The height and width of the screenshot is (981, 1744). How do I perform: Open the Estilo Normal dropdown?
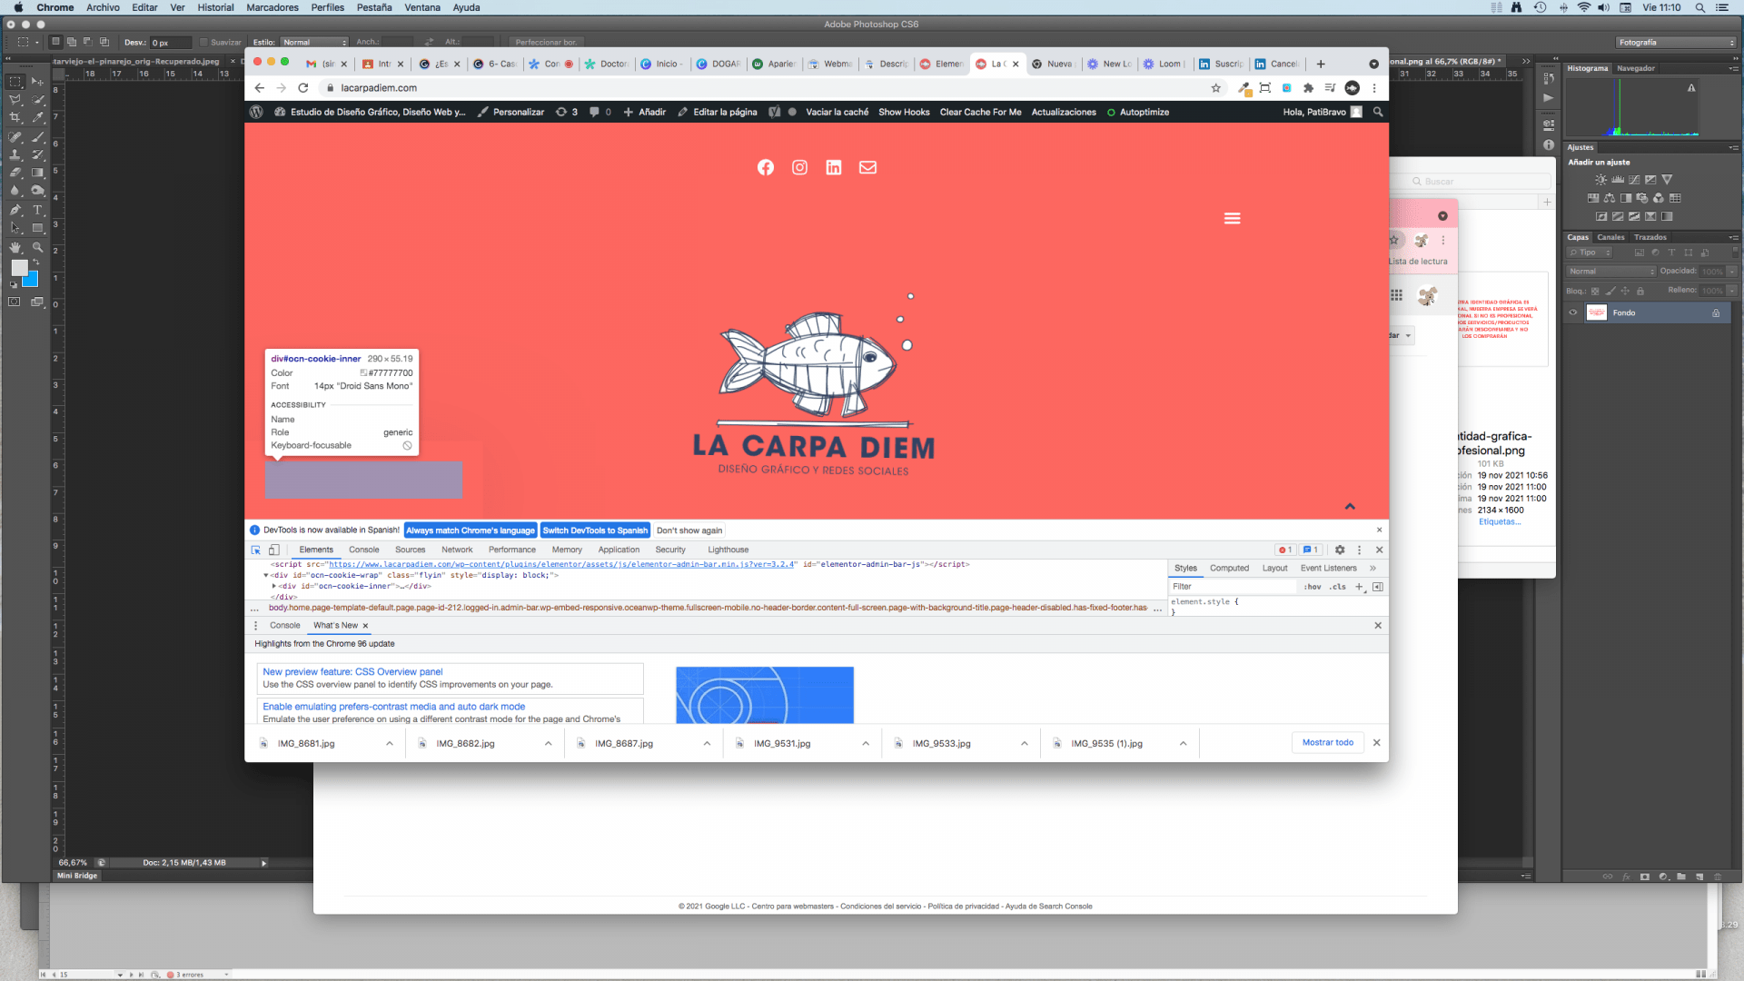click(x=314, y=43)
